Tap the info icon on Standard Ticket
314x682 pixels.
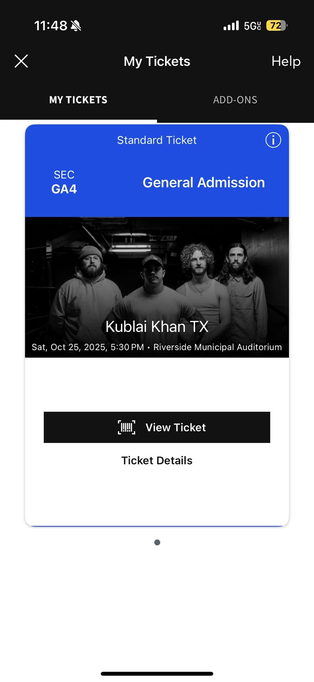point(273,140)
